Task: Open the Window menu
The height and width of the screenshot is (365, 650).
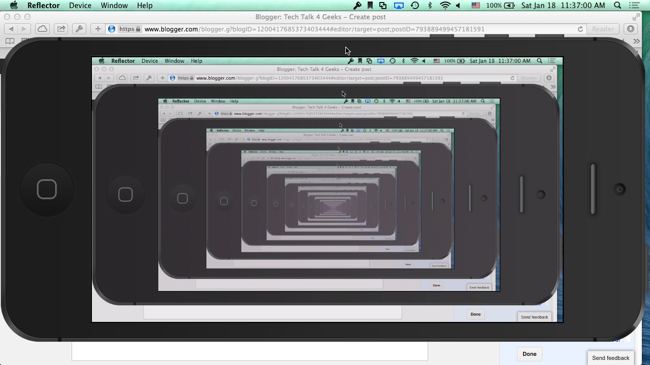Action: (x=114, y=6)
